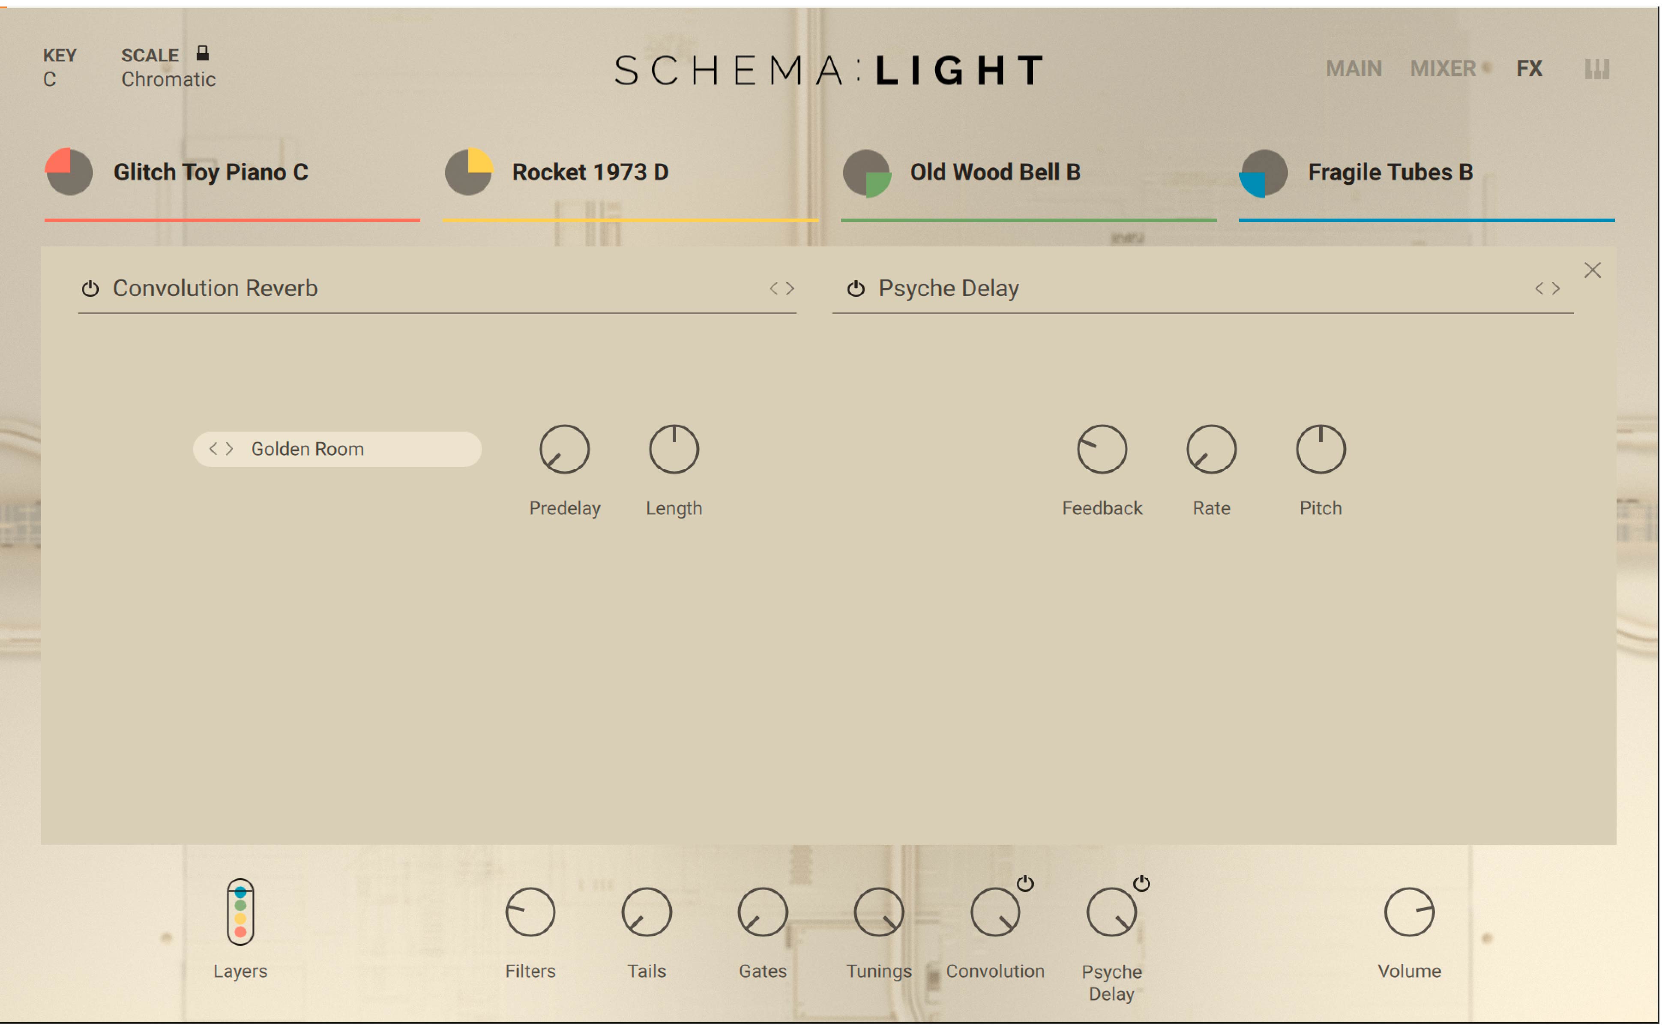Viewport: 1662px width, 1029px height.
Task: Click the scale lock icon
Action: point(202,53)
